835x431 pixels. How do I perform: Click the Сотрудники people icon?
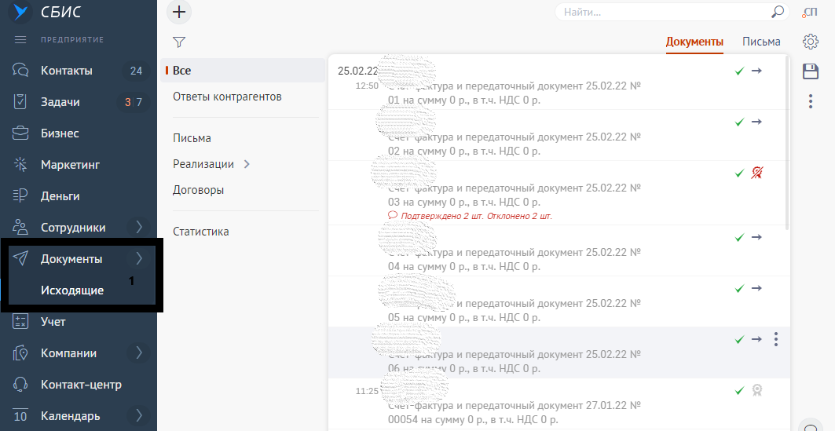pos(20,227)
